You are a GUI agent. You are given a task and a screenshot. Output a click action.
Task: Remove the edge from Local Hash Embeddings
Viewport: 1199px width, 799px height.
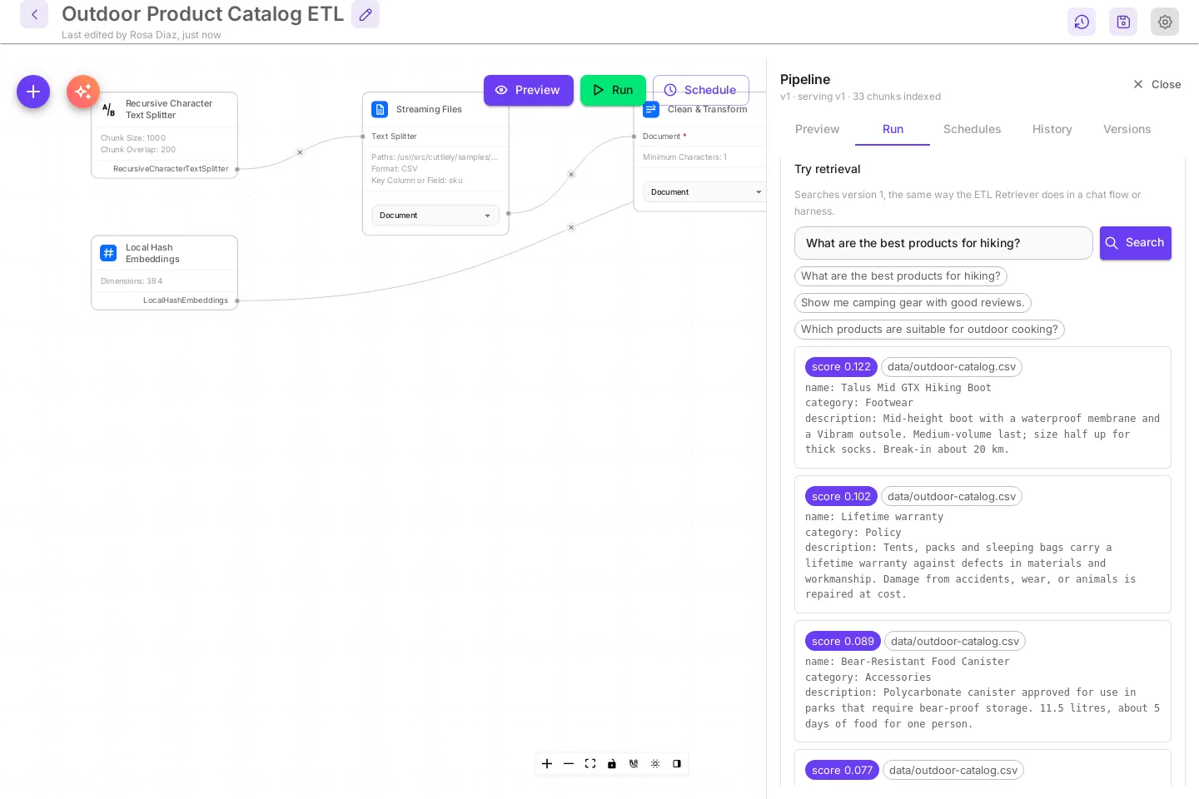click(571, 227)
